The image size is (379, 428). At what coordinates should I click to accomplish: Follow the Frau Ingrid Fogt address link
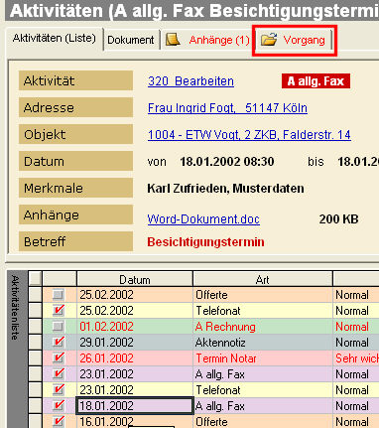point(227,108)
